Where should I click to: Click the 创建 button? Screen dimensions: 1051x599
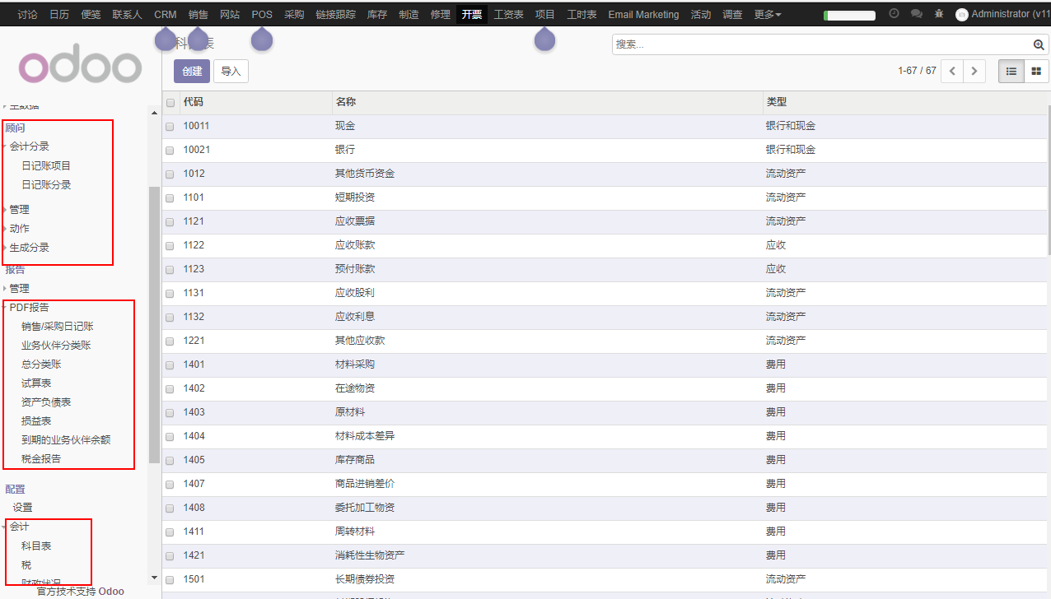pos(192,72)
